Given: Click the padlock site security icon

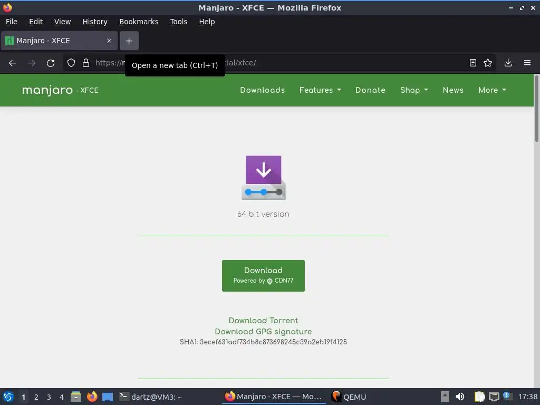Looking at the screenshot, I should pos(86,63).
